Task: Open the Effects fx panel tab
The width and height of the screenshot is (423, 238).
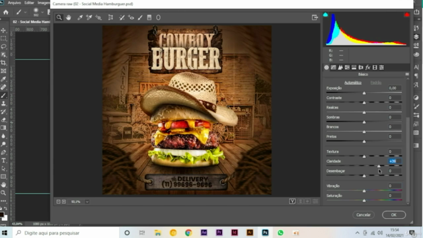Action: (367, 67)
